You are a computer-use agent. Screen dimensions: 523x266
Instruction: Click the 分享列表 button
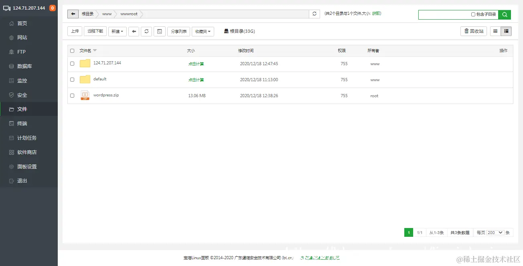tap(179, 31)
